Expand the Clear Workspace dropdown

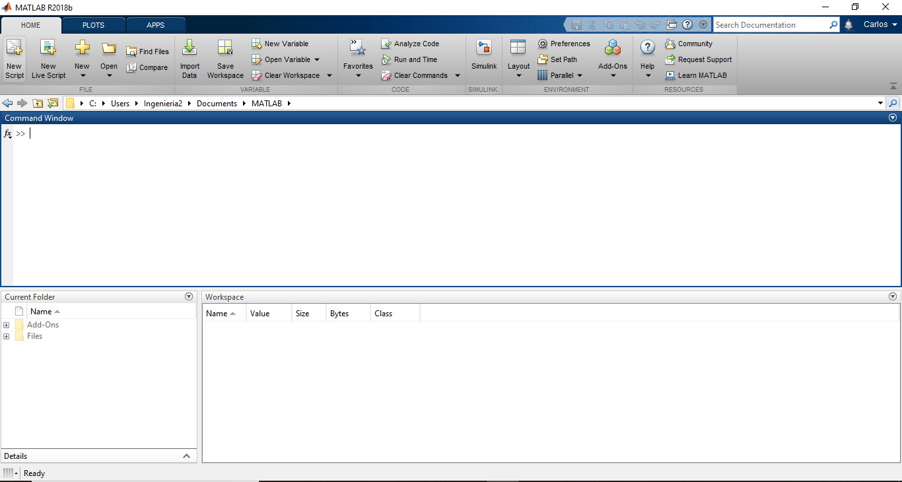329,75
